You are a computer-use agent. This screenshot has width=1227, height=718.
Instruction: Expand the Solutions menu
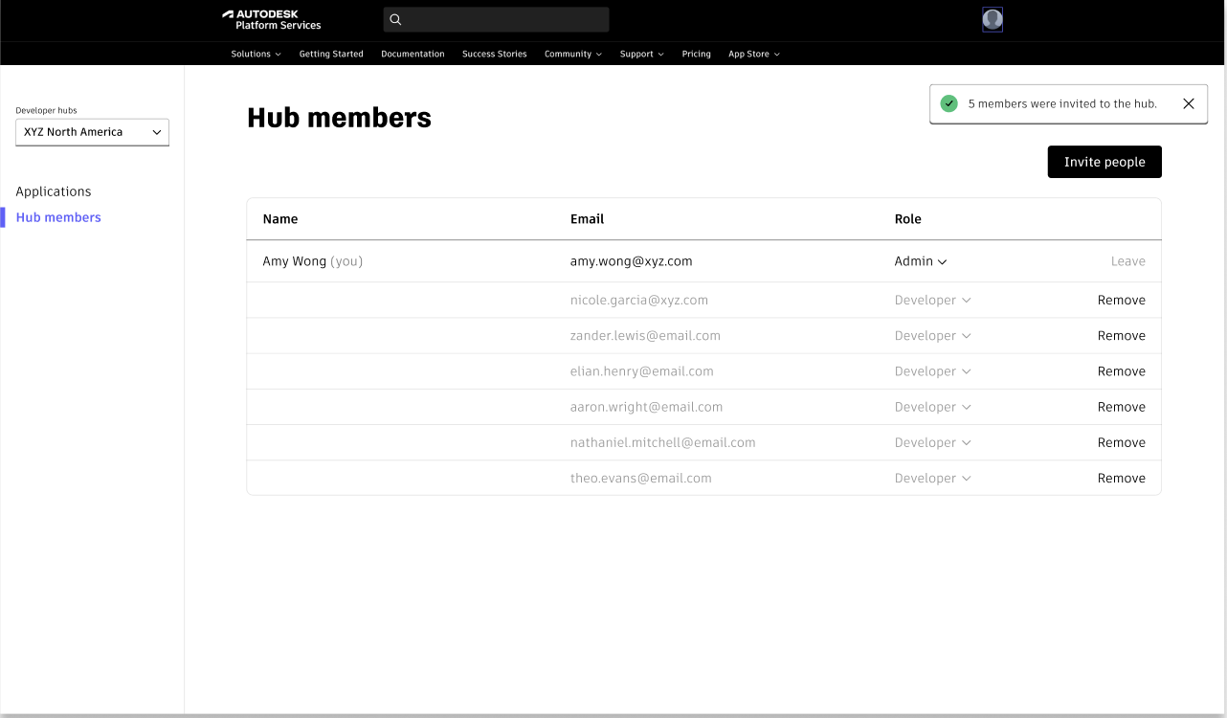click(x=256, y=55)
